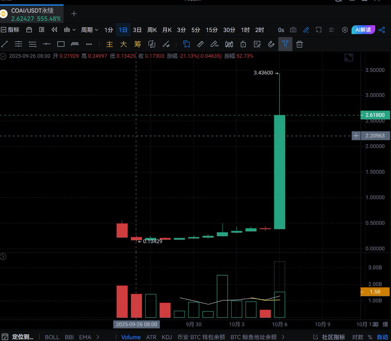Select the Volume sub-indicator

tap(131, 337)
